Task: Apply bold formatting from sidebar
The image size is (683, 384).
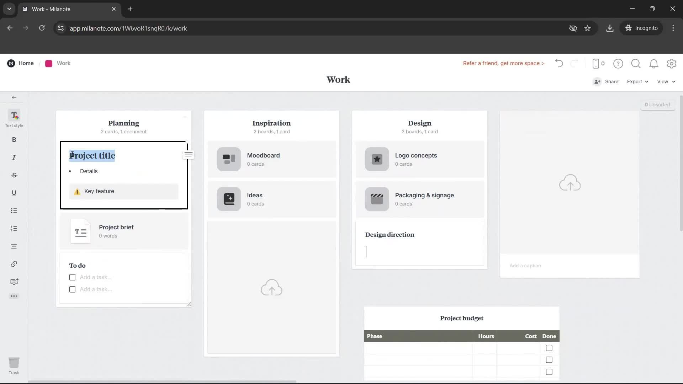Action: tap(14, 140)
